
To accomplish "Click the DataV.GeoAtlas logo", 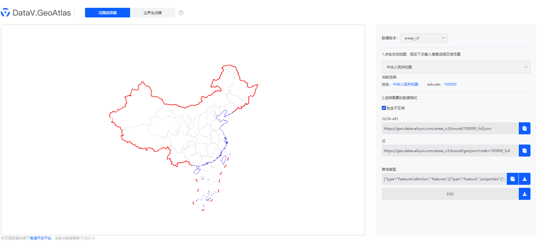I will click(36, 13).
